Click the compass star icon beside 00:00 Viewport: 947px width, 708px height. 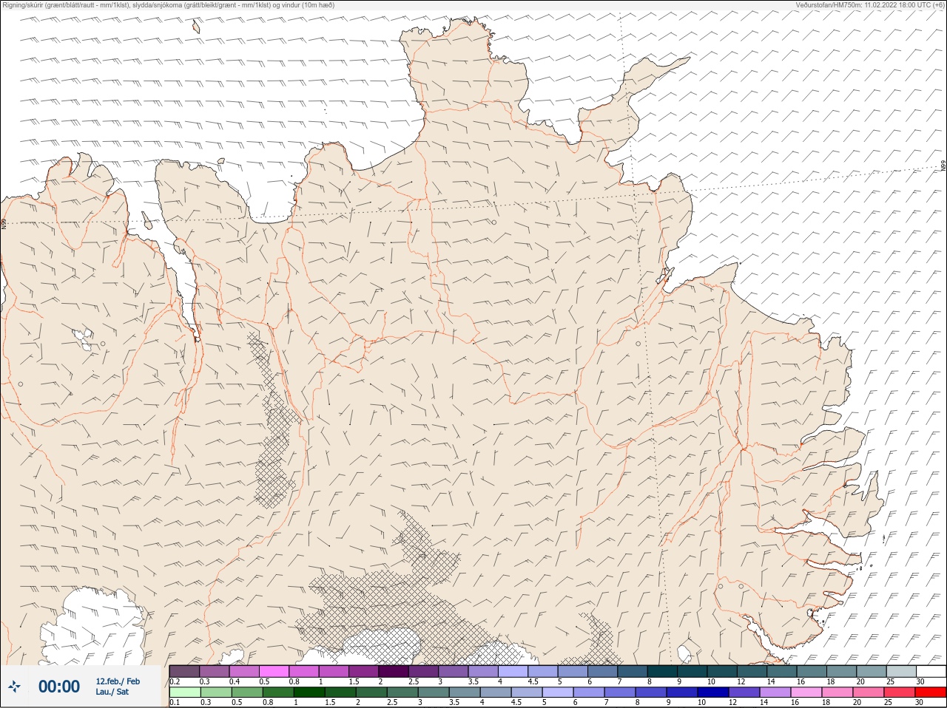click(x=14, y=687)
